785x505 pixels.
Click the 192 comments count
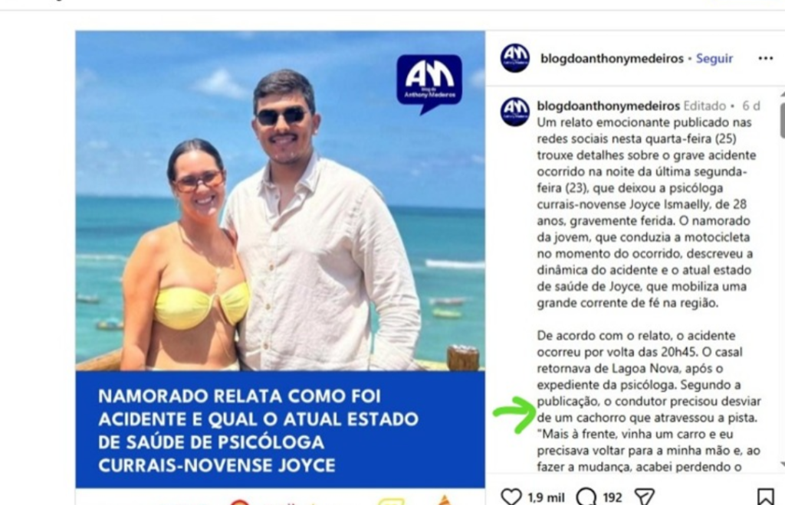613,497
